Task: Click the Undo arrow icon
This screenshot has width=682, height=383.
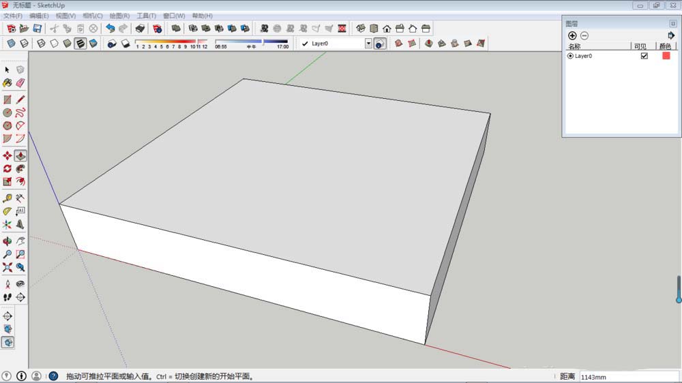Action: (x=110, y=29)
